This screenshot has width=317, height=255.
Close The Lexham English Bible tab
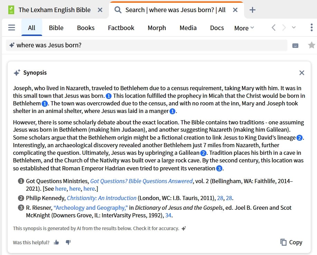[x=100, y=10]
